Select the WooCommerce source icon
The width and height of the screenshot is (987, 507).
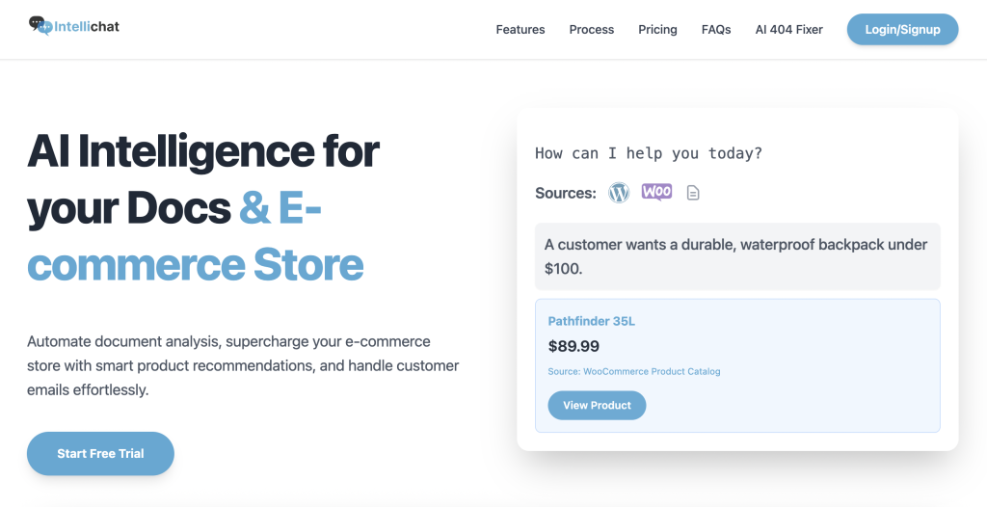pyautogui.click(x=656, y=192)
